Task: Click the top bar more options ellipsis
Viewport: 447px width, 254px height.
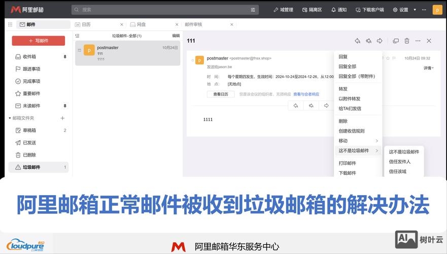Action: tap(424, 10)
